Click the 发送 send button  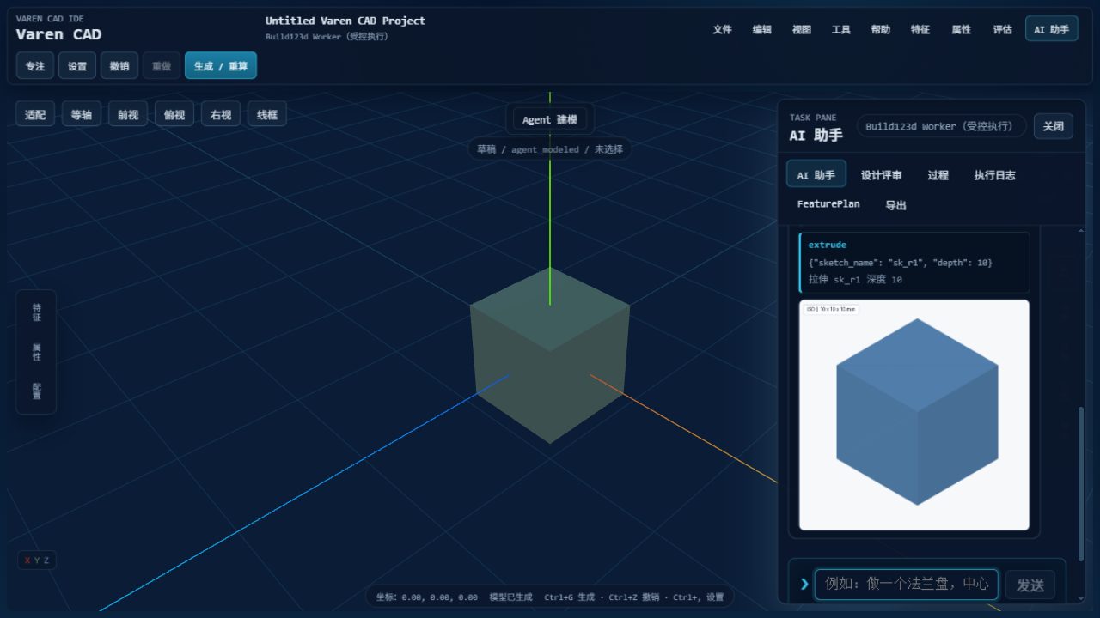point(1030,585)
